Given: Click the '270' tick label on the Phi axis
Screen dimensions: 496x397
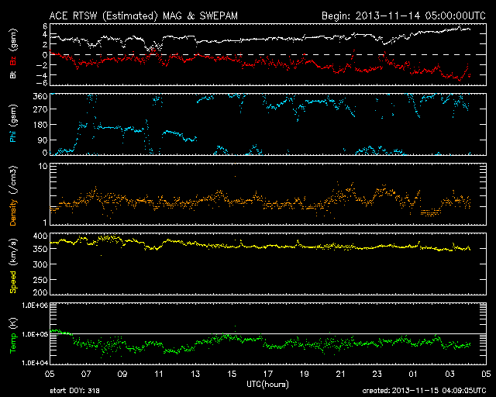Looking at the screenshot, I should [40, 109].
